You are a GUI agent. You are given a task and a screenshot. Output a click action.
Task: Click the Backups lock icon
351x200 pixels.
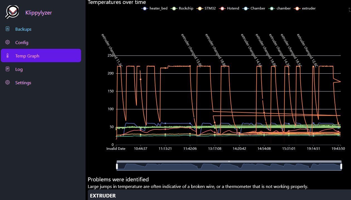[8, 29]
